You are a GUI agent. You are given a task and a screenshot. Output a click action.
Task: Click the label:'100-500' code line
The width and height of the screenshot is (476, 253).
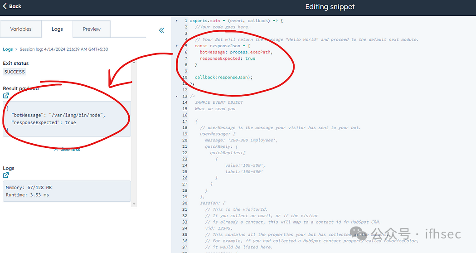(244, 171)
